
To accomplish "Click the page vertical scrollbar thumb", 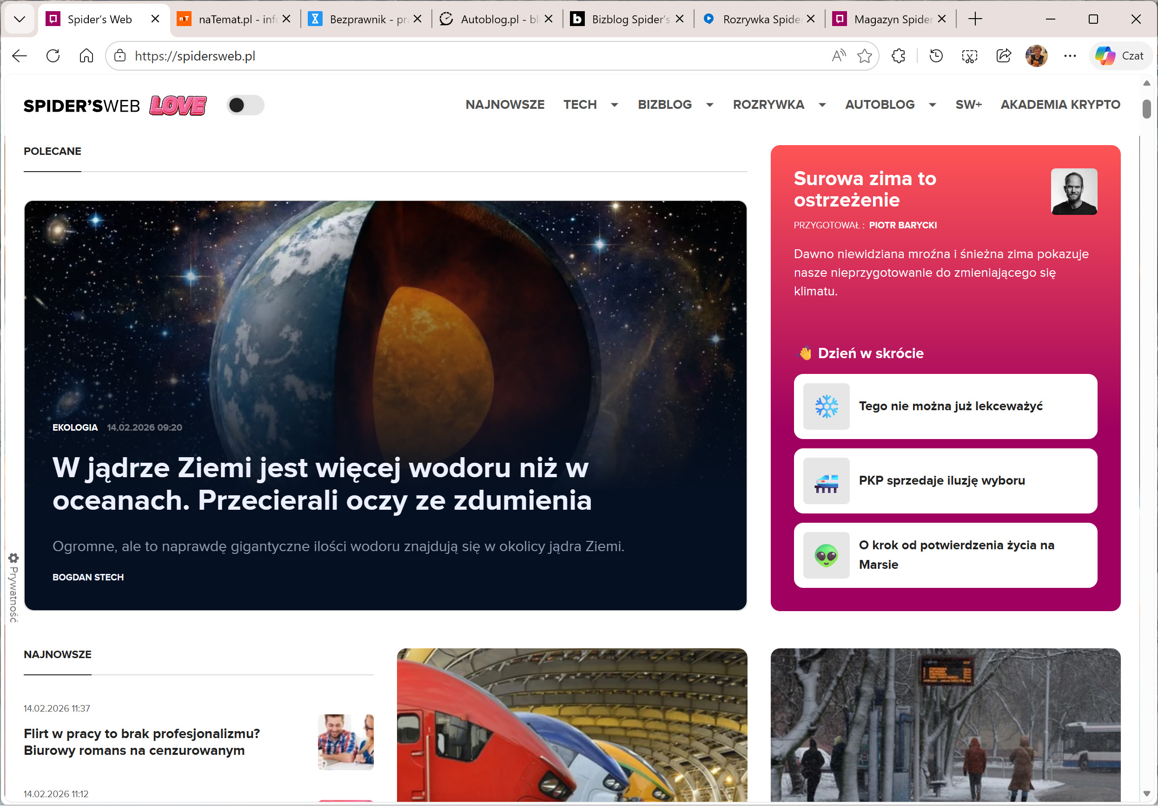I will coord(1146,109).
